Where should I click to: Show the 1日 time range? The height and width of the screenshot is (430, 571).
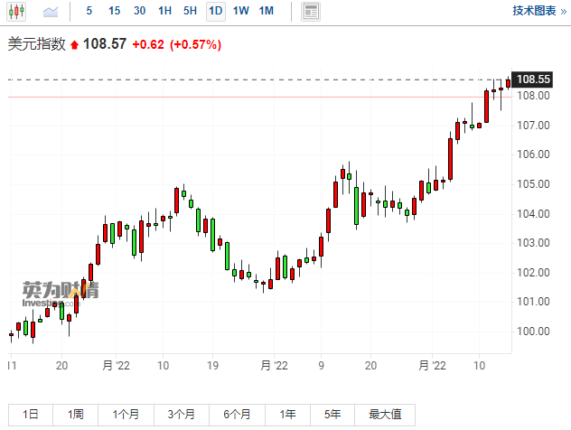(x=30, y=415)
